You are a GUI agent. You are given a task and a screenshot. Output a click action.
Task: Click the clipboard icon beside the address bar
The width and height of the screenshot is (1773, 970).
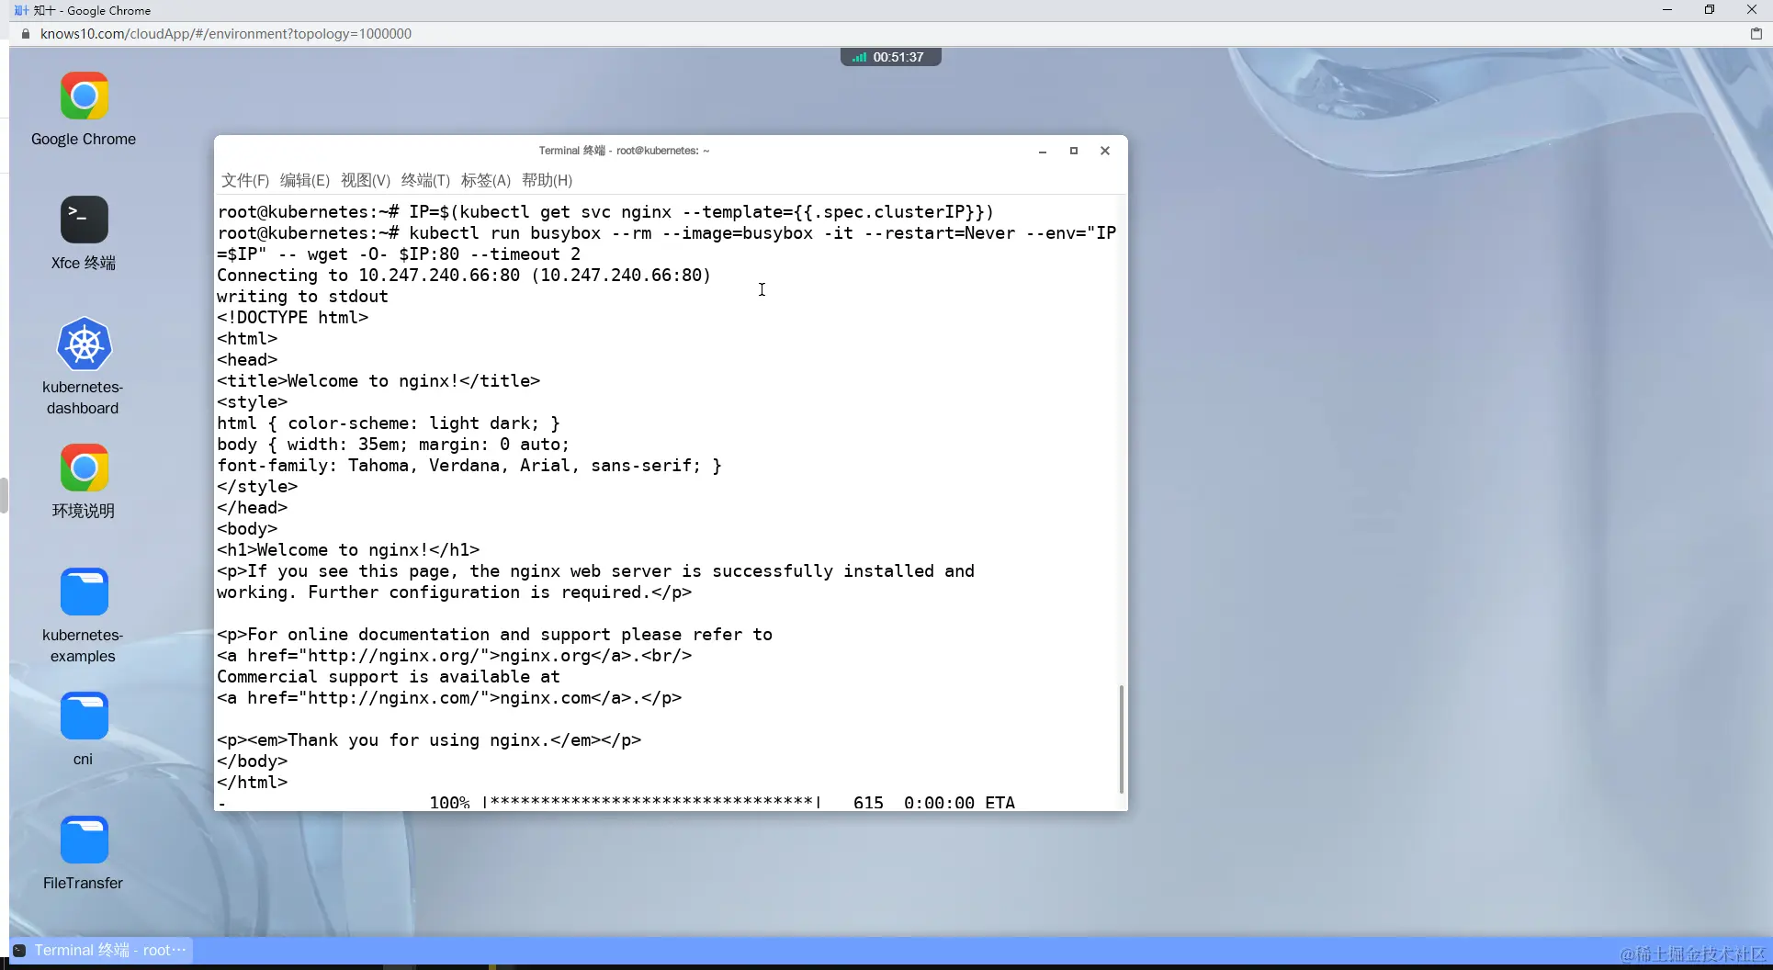click(x=1756, y=34)
